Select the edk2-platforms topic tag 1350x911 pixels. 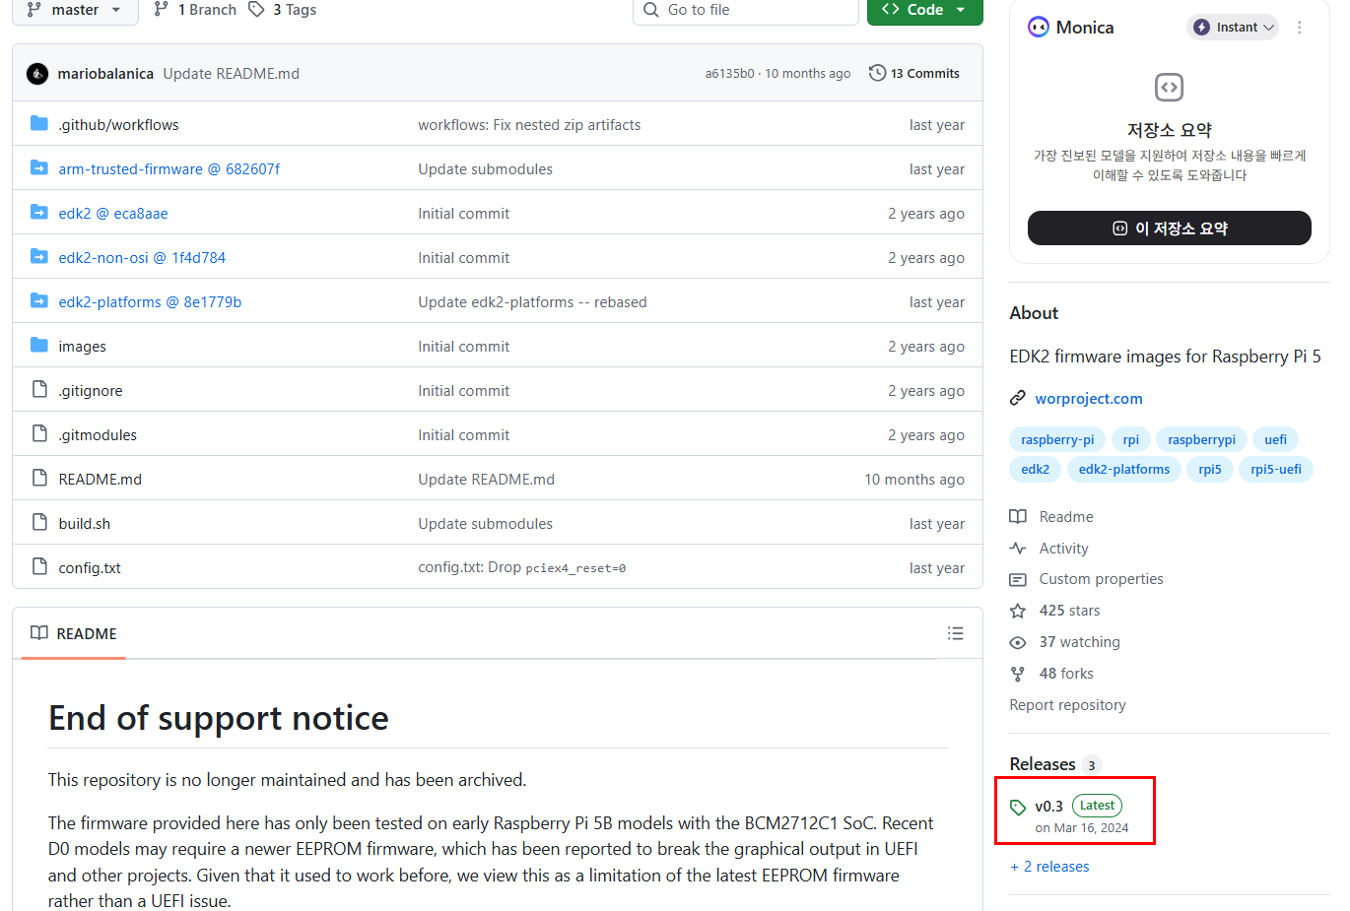[1124, 470]
